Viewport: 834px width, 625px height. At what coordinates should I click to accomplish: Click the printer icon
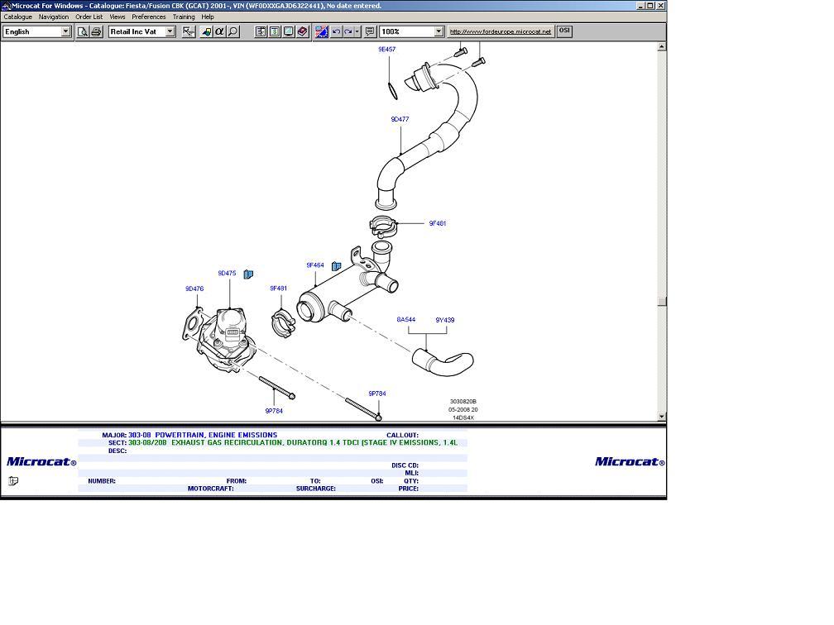[x=96, y=31]
